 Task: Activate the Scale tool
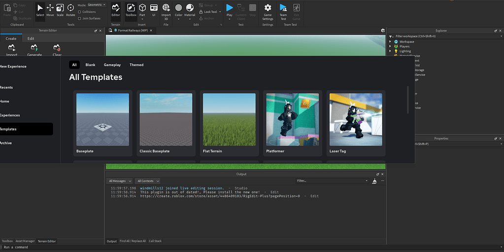(60, 11)
